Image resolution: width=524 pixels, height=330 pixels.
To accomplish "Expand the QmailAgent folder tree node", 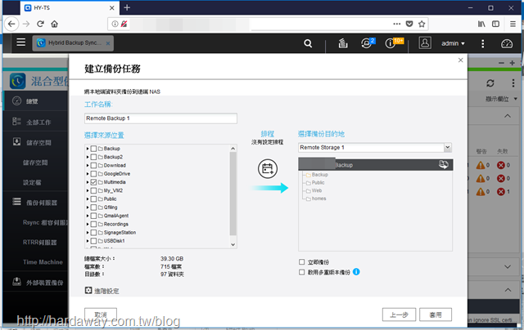I will pyautogui.click(x=88, y=216).
